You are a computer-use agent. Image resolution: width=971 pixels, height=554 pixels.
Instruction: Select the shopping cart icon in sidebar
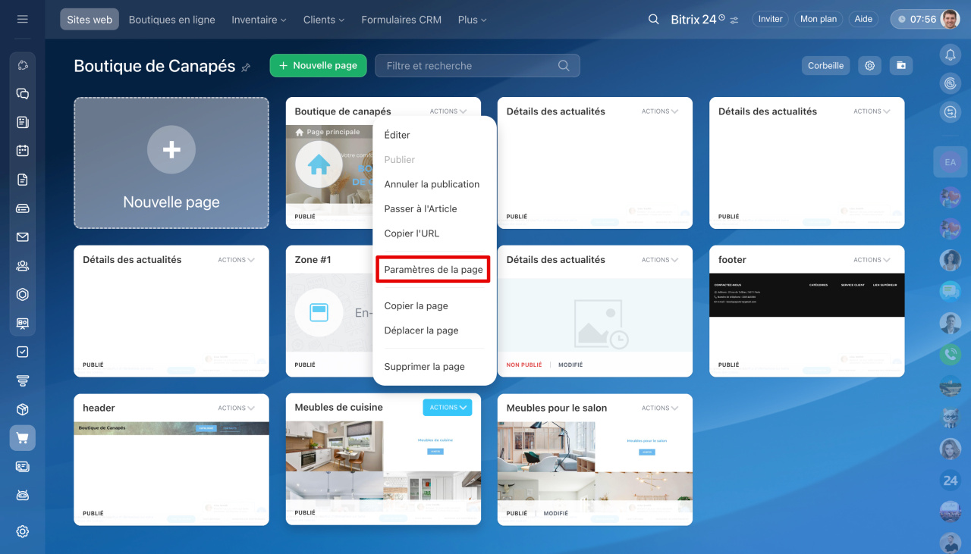click(23, 438)
